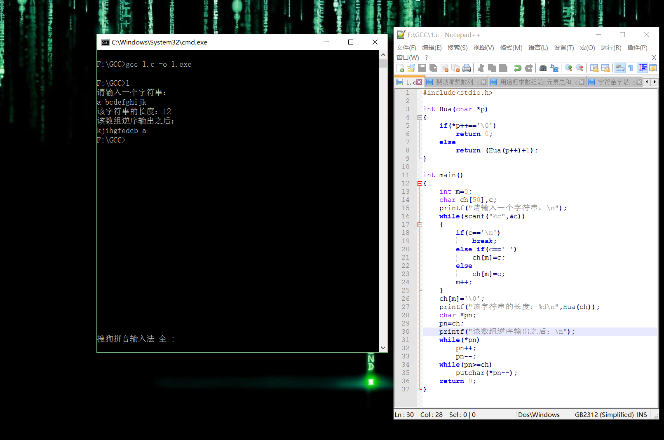664x440 pixels.
Task: Click the Copy icon in toolbar
Action: (x=492, y=68)
